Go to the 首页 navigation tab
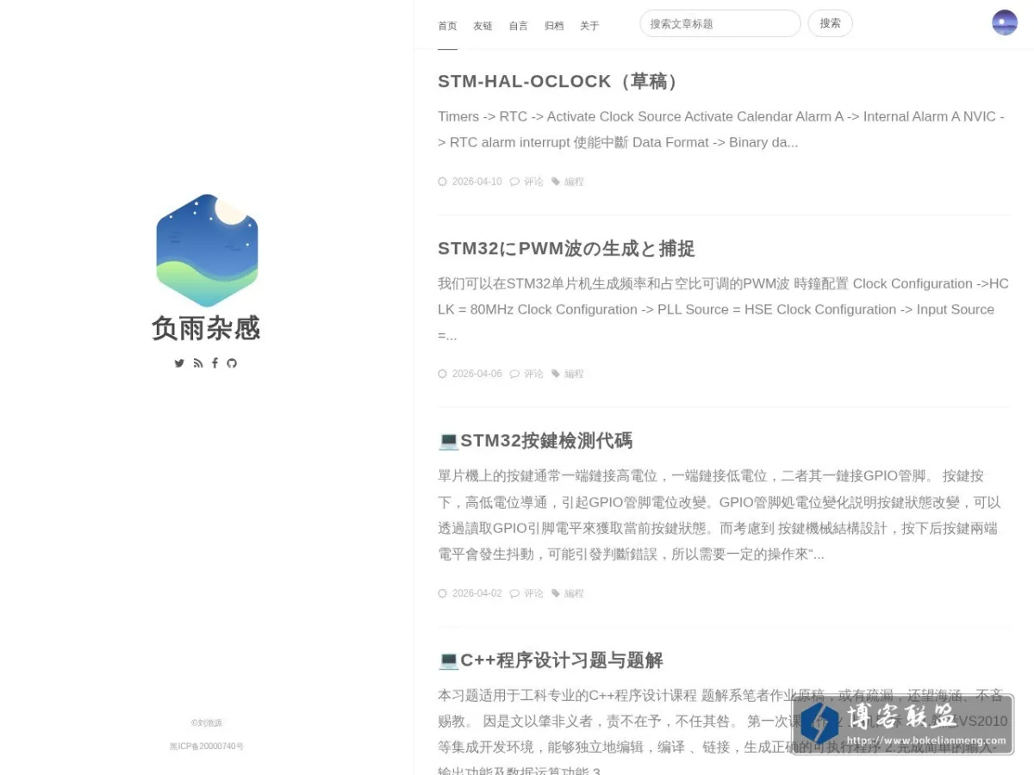 [447, 26]
